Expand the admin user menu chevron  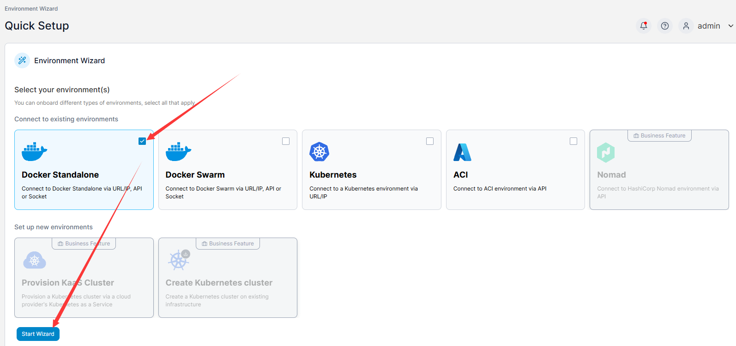pyautogui.click(x=730, y=26)
